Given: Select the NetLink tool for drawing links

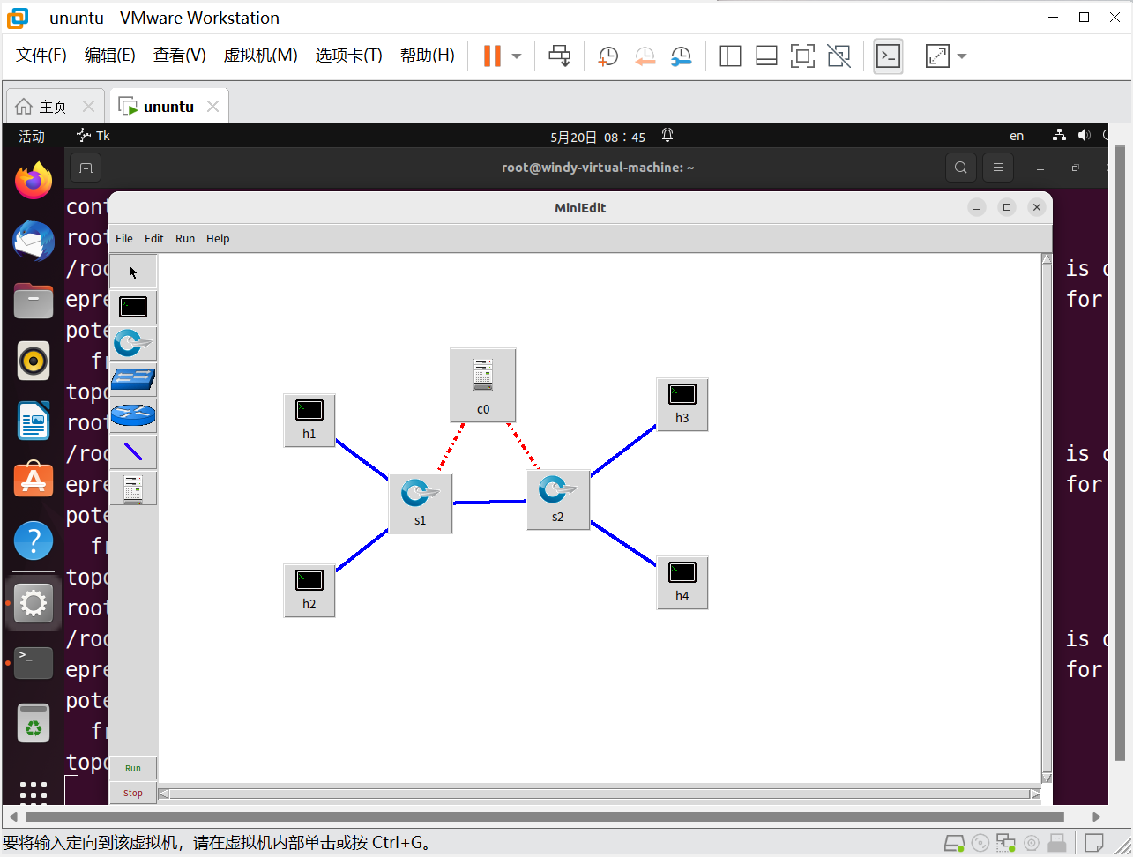Looking at the screenshot, I should [132, 451].
